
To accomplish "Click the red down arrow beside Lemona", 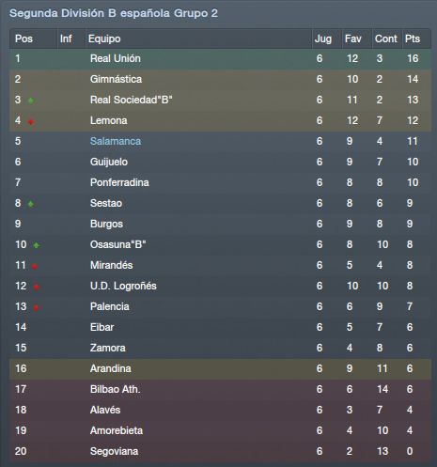I will (x=31, y=121).
